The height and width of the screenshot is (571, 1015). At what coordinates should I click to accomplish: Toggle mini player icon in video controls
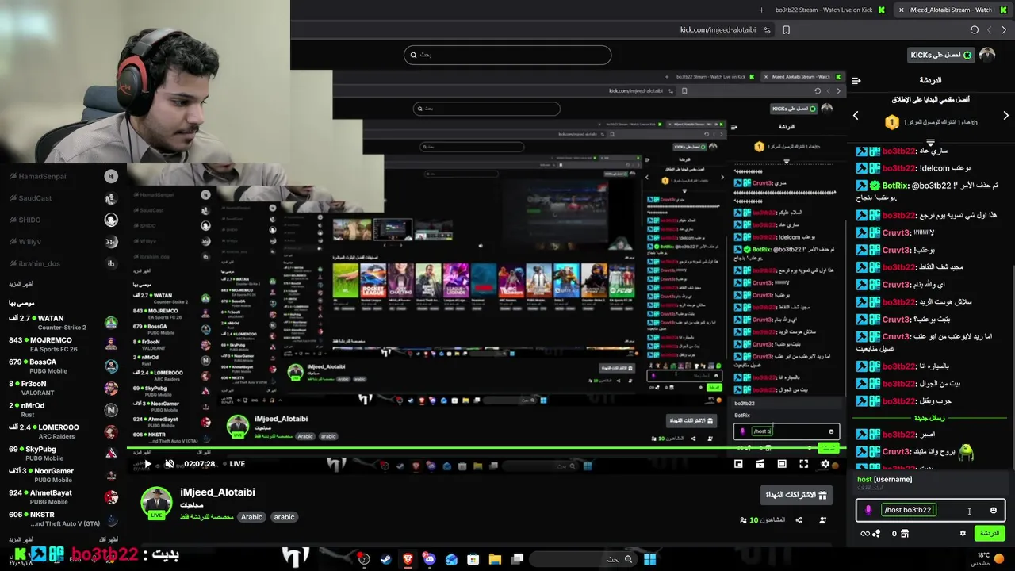point(760,464)
